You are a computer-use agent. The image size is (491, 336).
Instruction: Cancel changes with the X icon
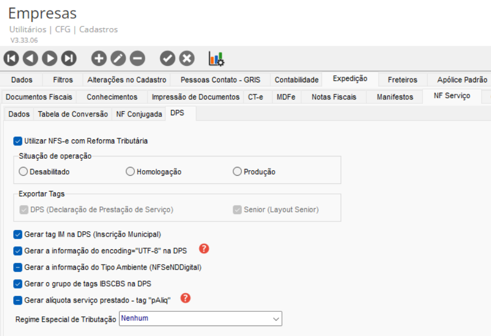187,58
